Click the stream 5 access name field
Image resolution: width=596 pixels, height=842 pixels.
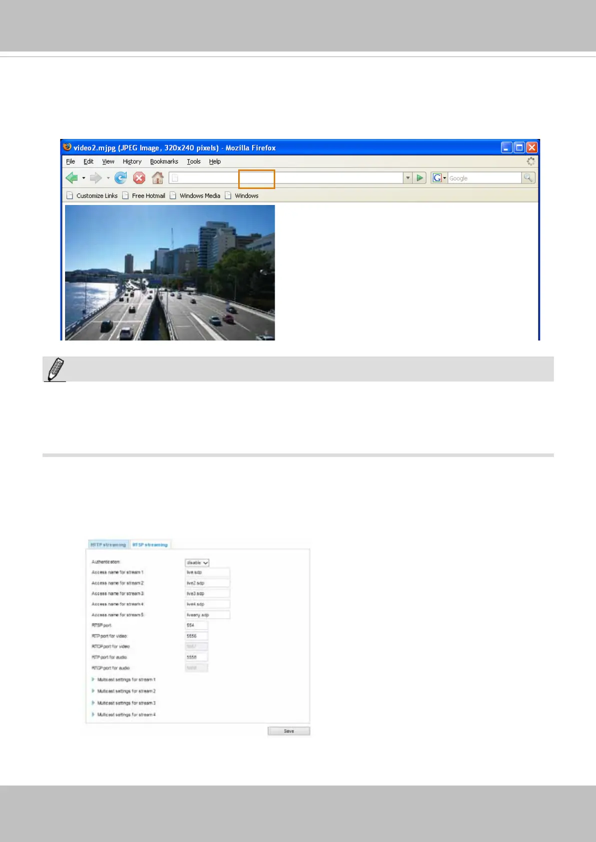tap(208, 615)
